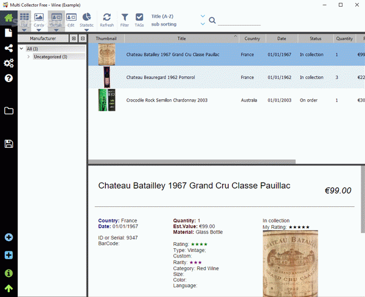
Task: Click the My Rating stars in details
Action: (299, 227)
